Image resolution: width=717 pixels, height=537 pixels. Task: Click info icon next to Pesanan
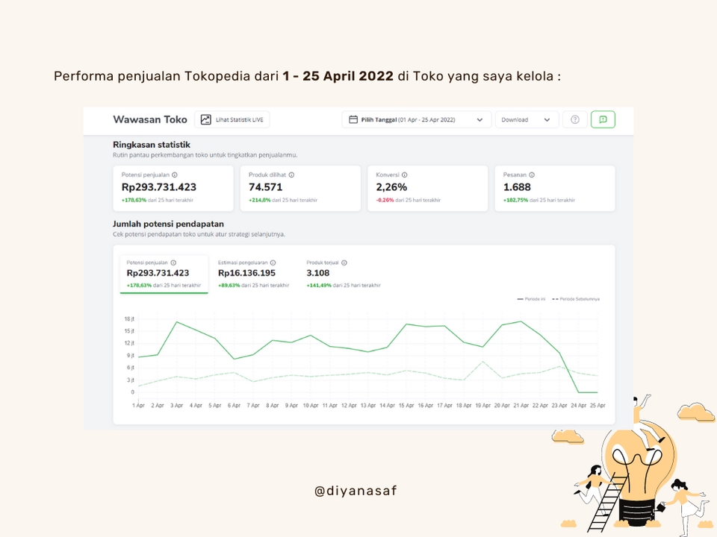click(x=532, y=175)
